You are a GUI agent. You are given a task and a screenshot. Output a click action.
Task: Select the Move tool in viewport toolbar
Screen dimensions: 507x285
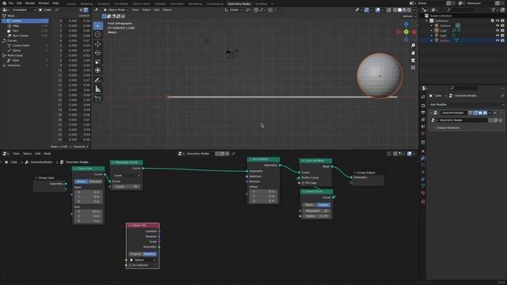coord(98,44)
